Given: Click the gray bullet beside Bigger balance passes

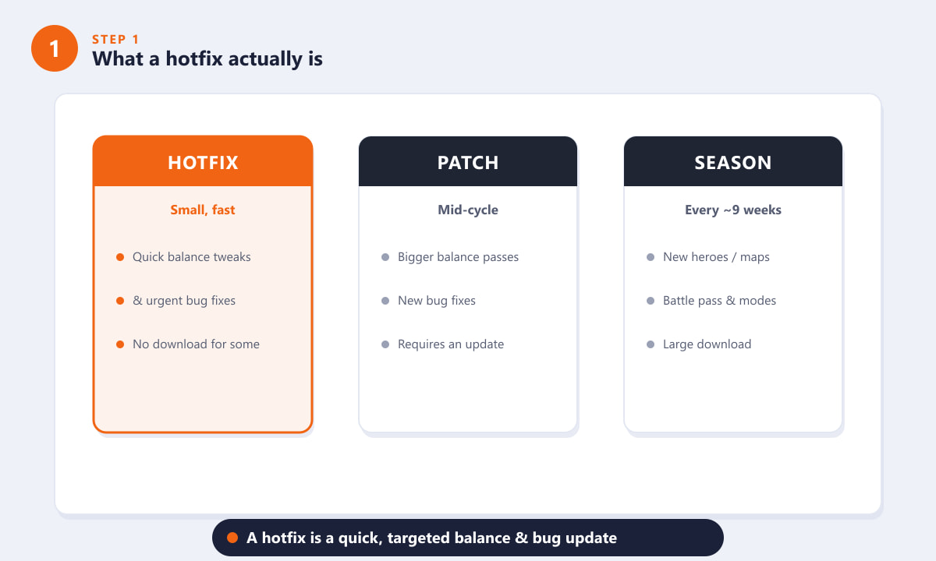Looking at the screenshot, I should [x=385, y=257].
